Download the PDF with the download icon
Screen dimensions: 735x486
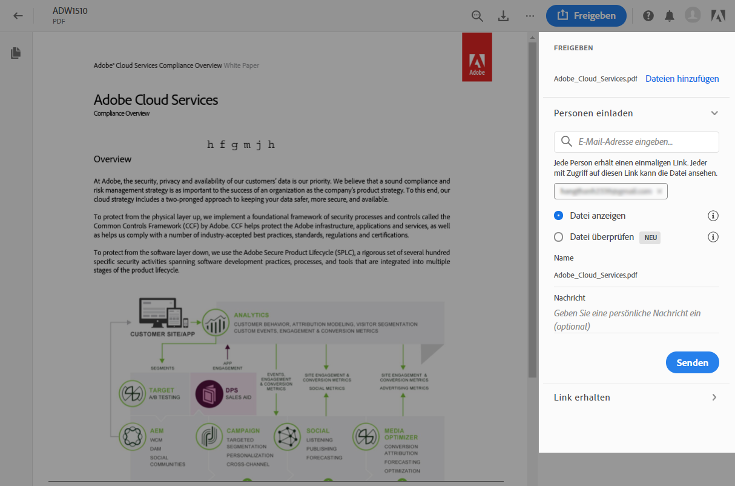coord(504,16)
